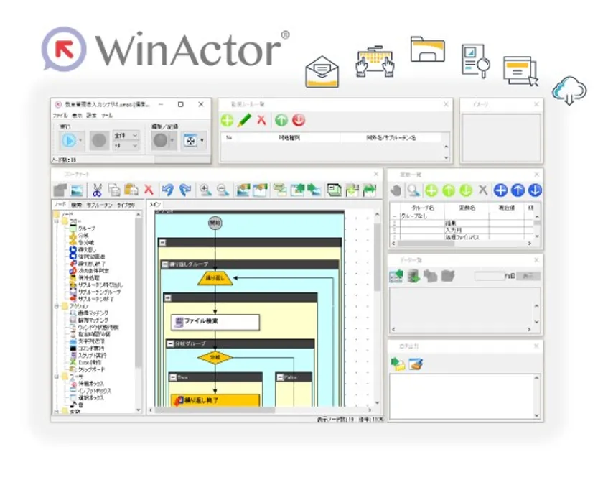Clear log with the eraser icon

click(416, 364)
